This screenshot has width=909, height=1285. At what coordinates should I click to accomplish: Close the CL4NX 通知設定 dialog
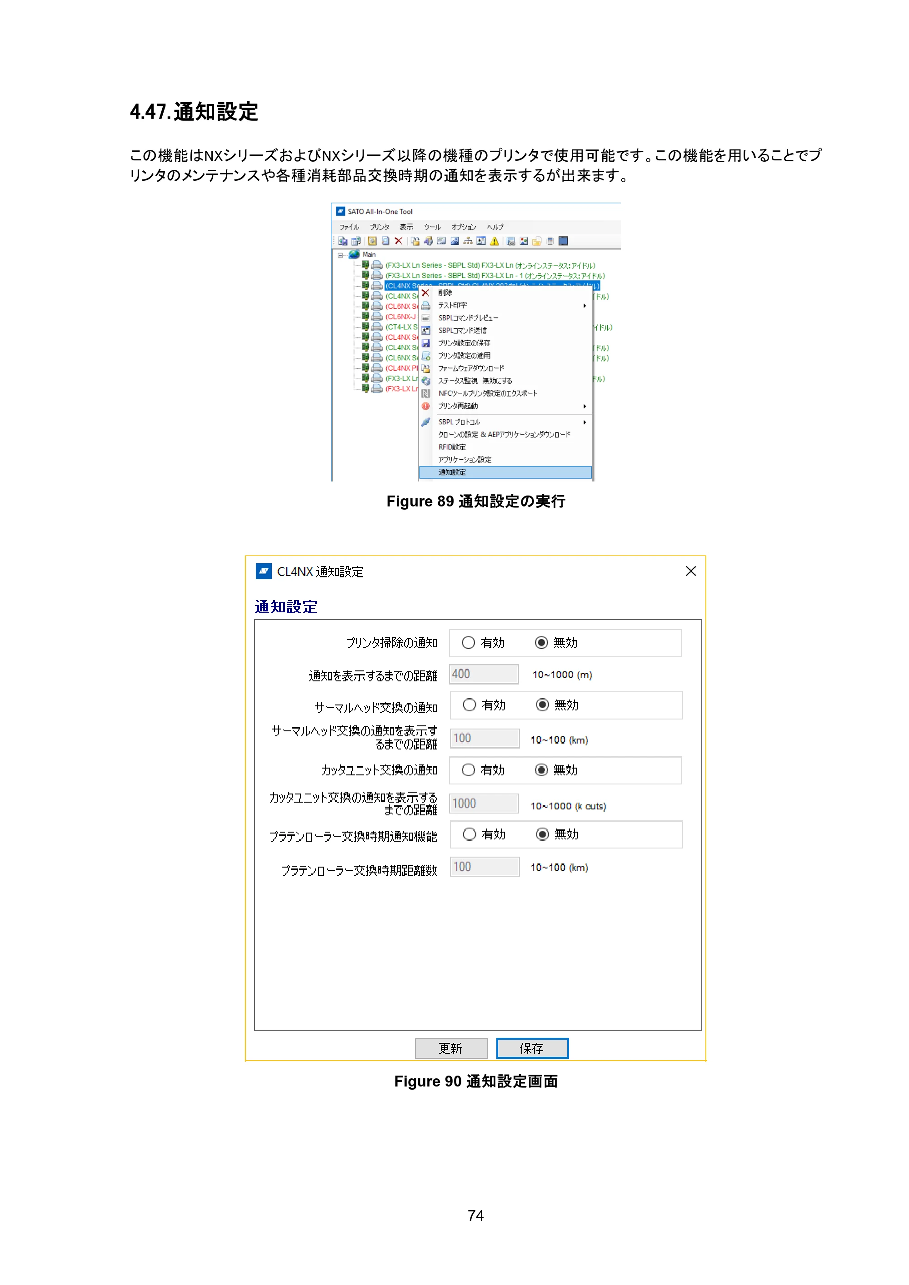click(x=691, y=571)
